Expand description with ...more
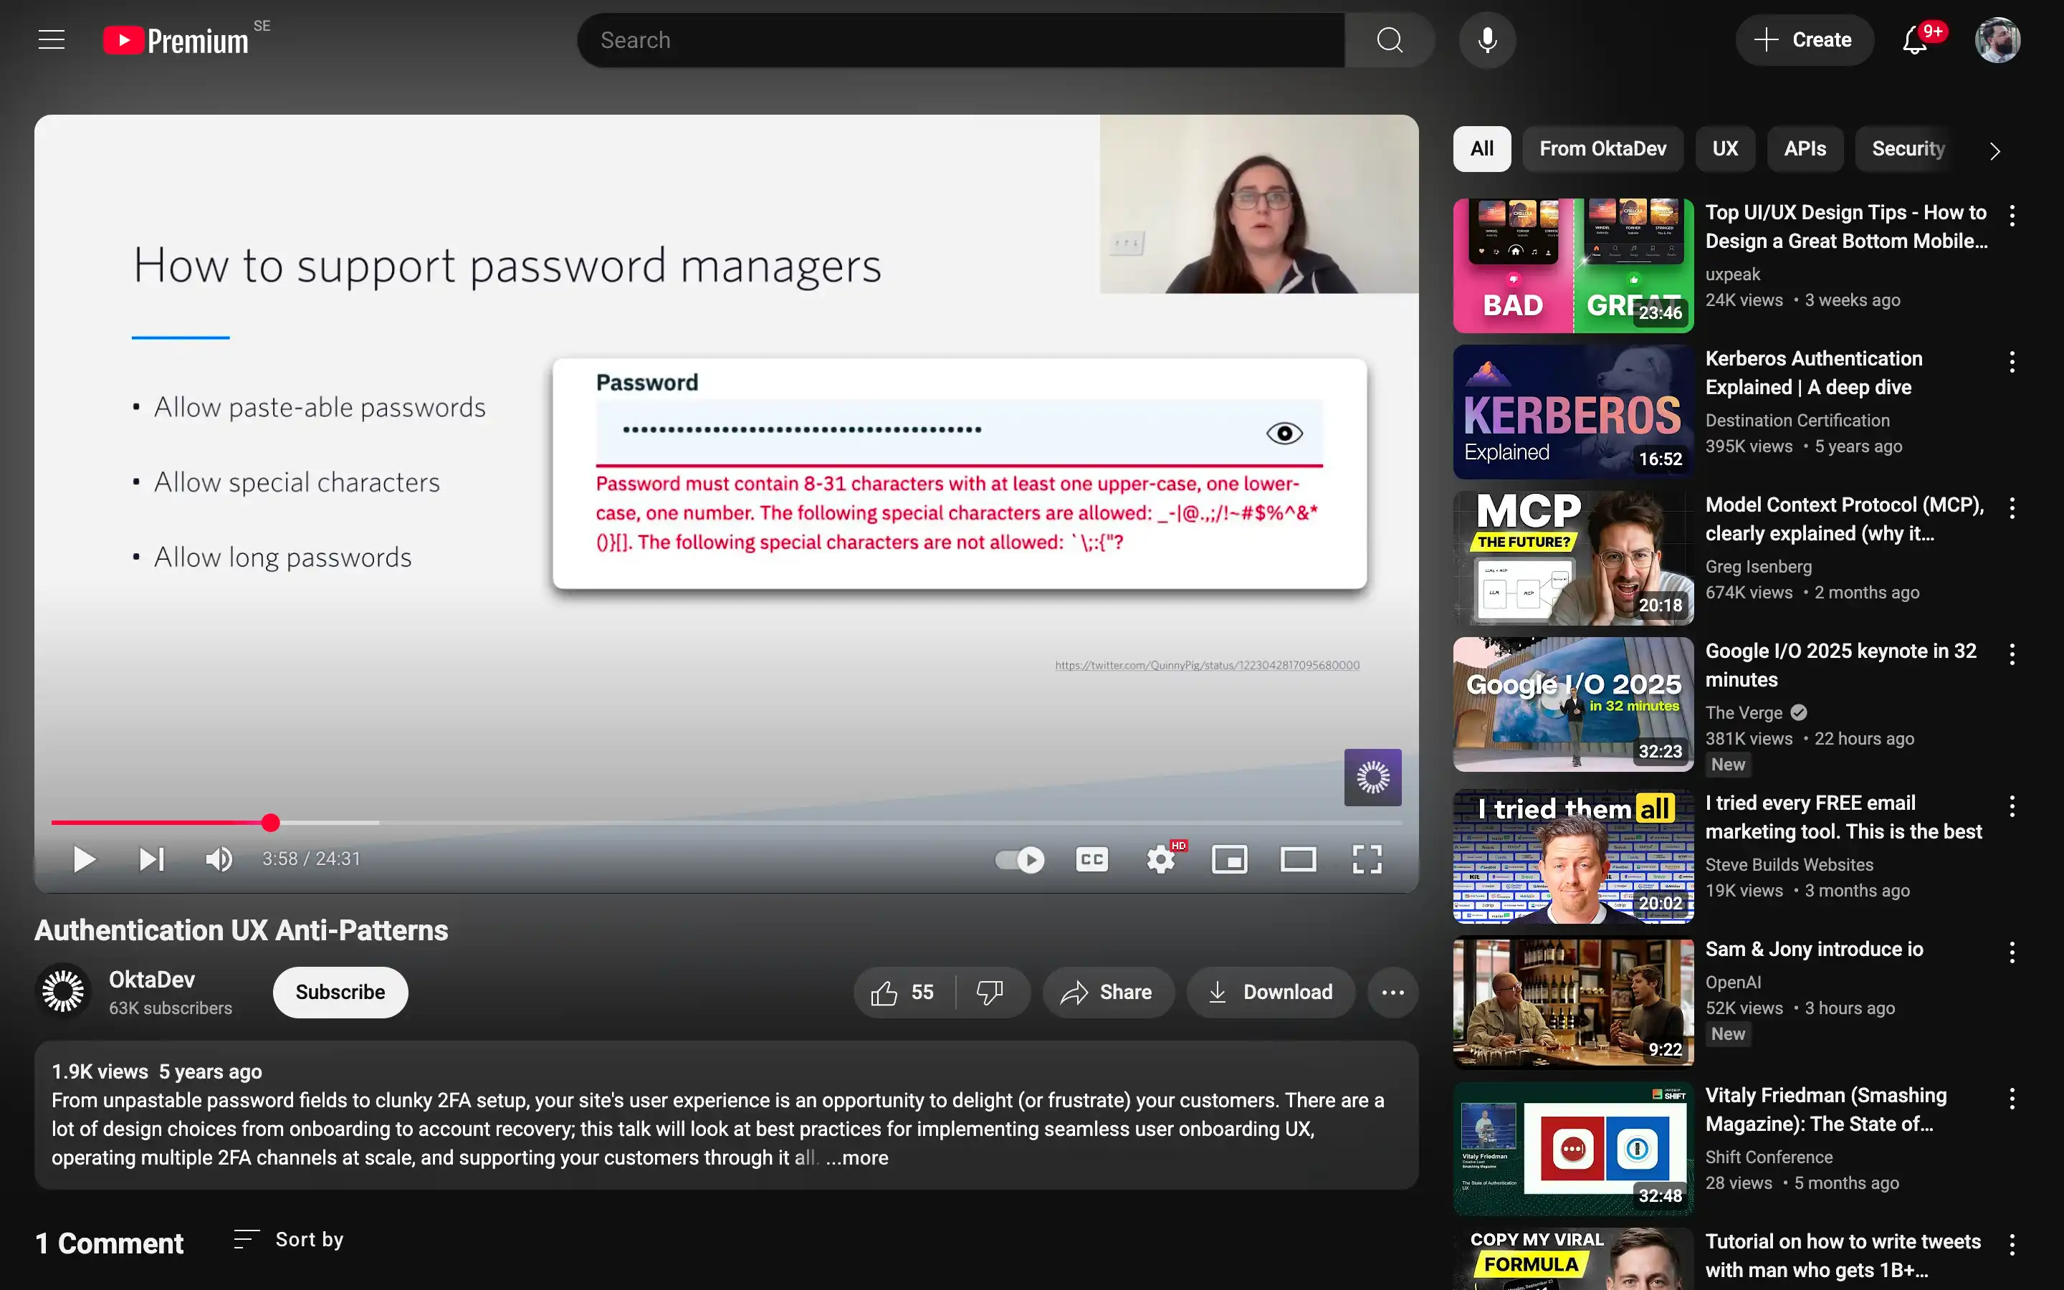 coord(857,1157)
